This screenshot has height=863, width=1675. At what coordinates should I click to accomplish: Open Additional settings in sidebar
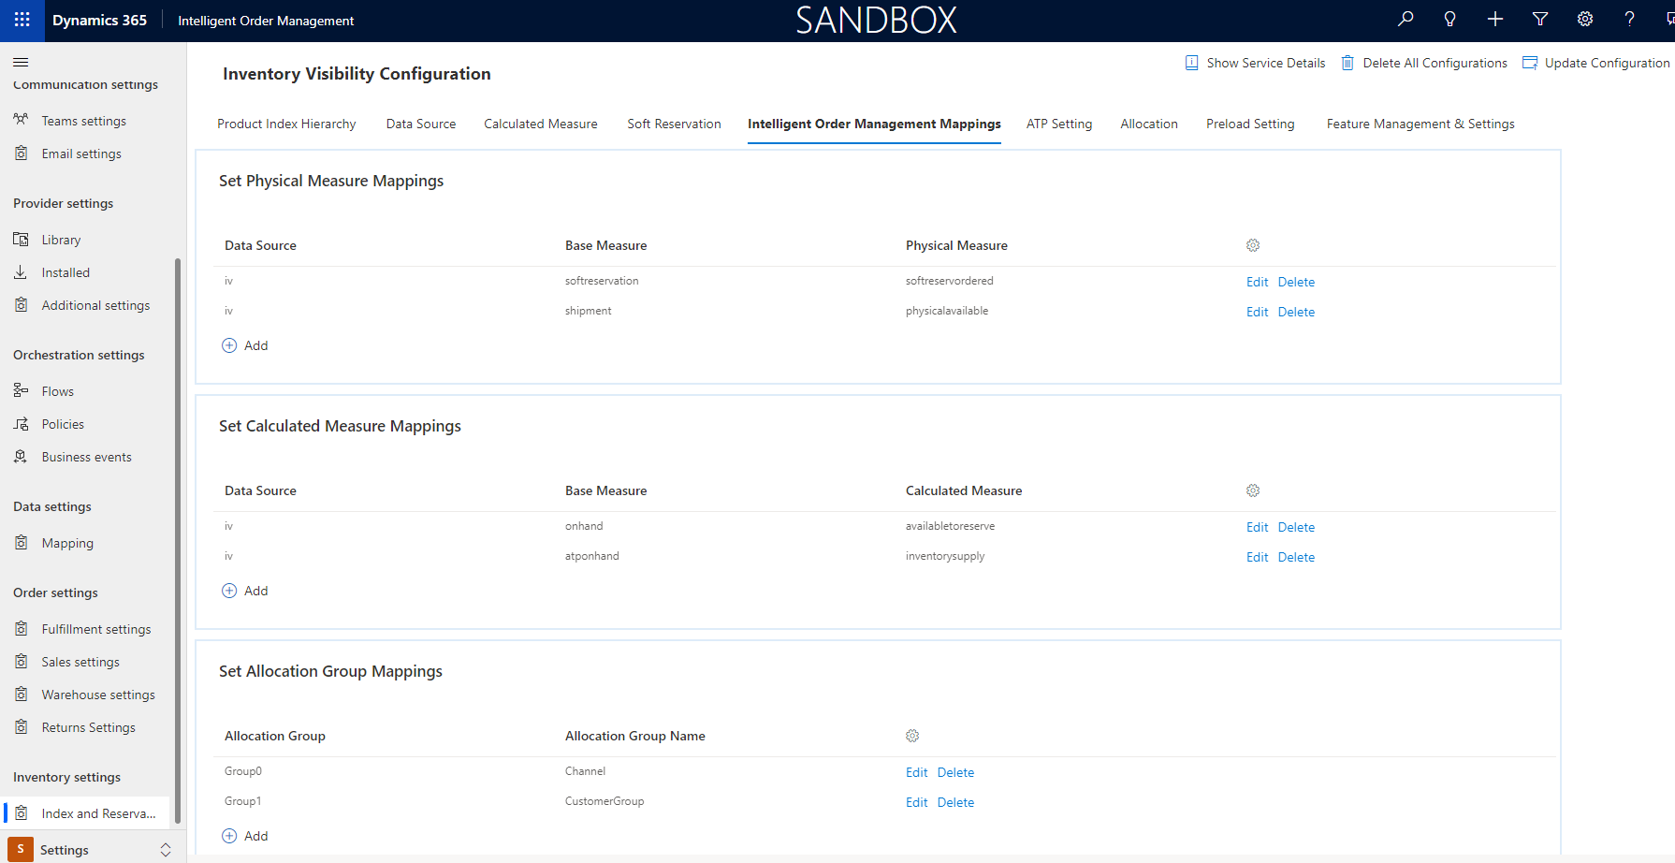tap(95, 305)
